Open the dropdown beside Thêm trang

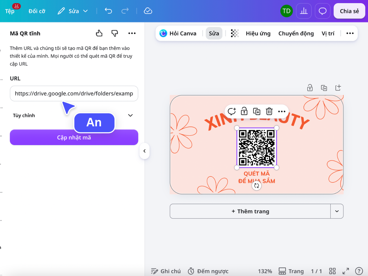[337, 211]
